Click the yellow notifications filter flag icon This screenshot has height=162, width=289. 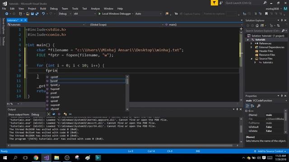(x=214, y=3)
